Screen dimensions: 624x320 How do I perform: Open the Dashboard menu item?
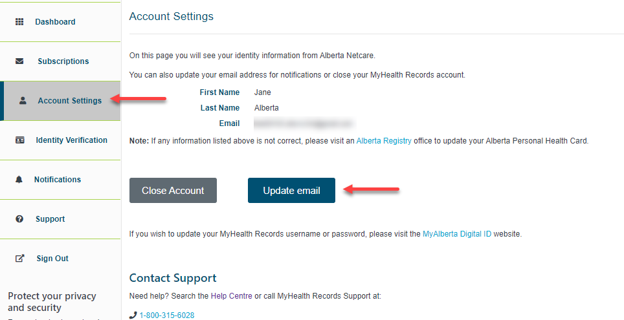[55, 22]
